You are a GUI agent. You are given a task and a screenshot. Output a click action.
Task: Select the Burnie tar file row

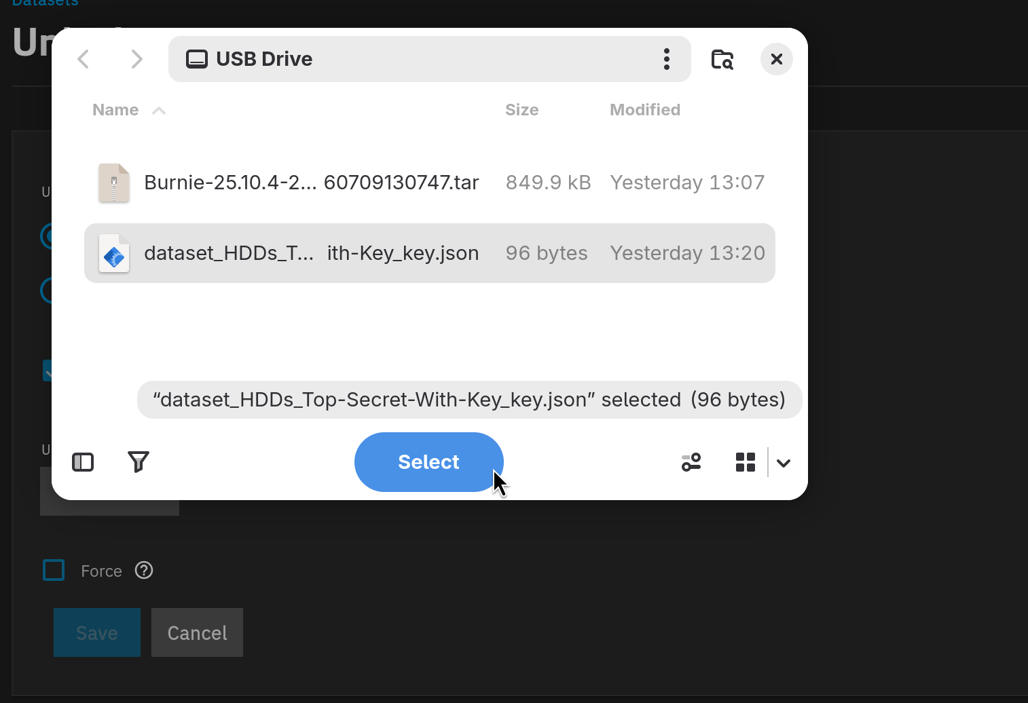[x=430, y=183]
